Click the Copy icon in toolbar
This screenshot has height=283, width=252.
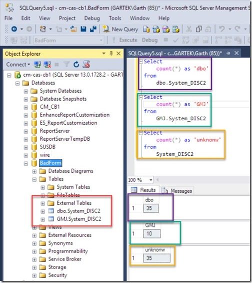pyautogui.click(x=198, y=29)
